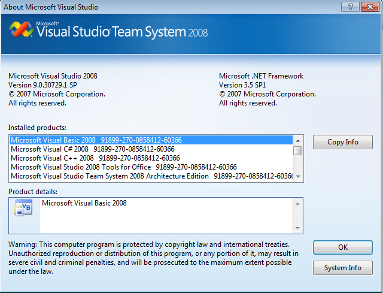Viewport: 383px width, 293px height.
Task: Click installed products scrollbar thumb
Action: coord(298,150)
